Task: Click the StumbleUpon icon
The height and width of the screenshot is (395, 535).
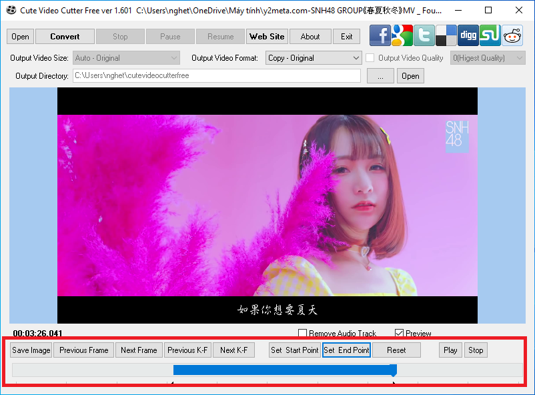Action: [x=490, y=35]
